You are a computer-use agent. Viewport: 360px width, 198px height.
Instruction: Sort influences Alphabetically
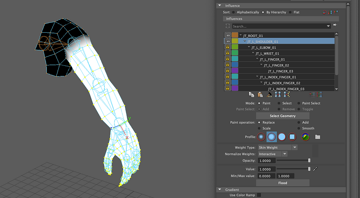click(234, 12)
